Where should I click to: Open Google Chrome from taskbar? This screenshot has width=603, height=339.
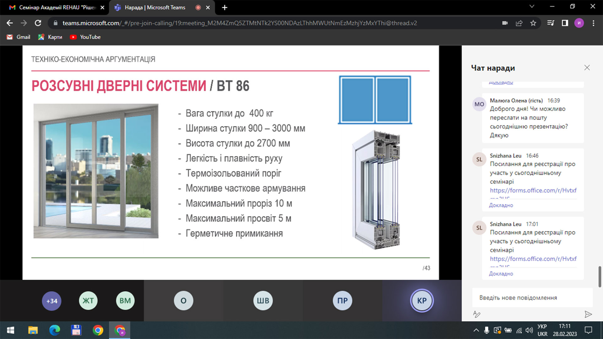pyautogui.click(x=98, y=330)
